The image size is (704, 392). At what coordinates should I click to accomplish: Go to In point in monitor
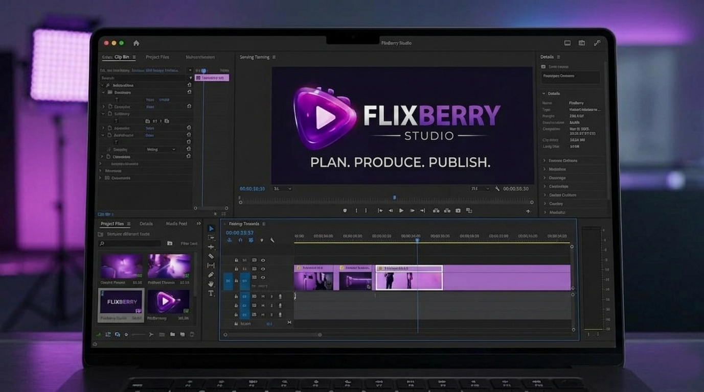(380, 210)
